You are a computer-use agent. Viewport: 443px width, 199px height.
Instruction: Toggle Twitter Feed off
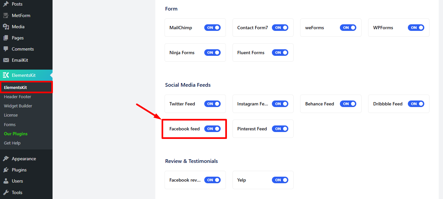point(212,104)
